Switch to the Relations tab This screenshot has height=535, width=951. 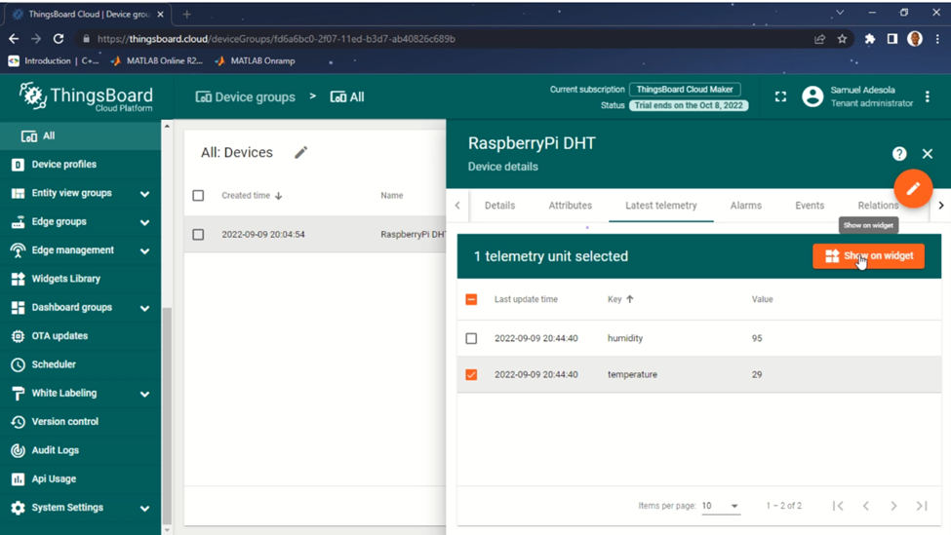(x=878, y=206)
